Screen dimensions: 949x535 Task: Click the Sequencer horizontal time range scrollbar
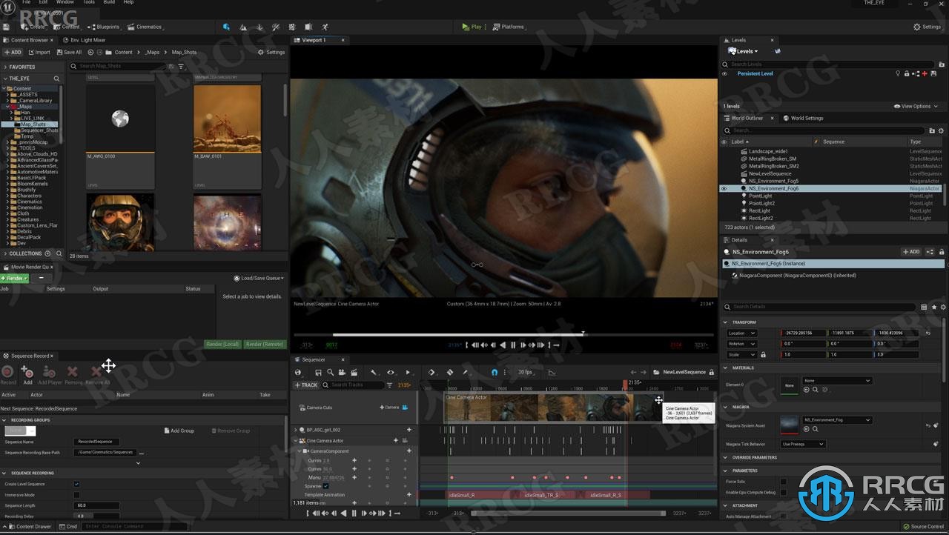coord(568,513)
